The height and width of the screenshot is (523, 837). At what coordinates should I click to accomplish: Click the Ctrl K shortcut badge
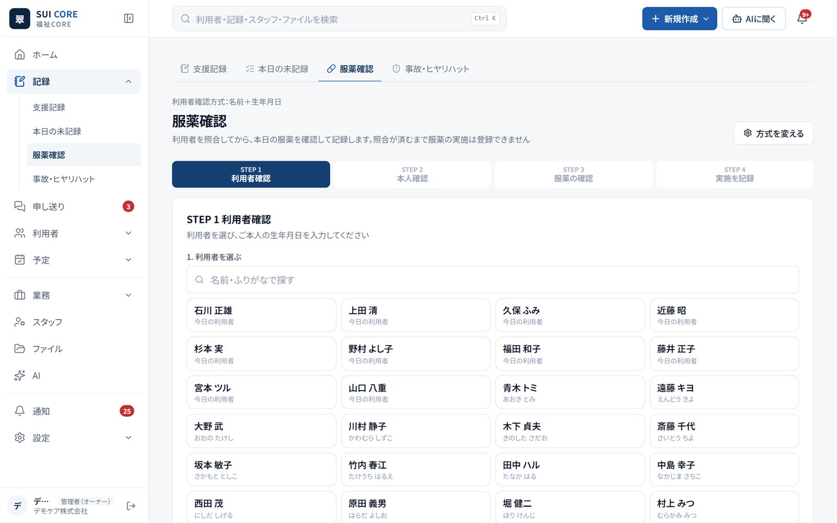[485, 18]
